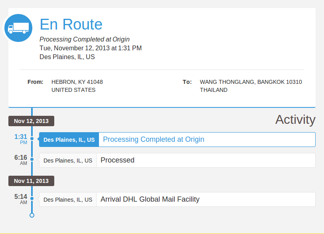This screenshot has height=234, width=324.
Task: Click the highlighted blue Des Plaines location tag
Action: 69,140
